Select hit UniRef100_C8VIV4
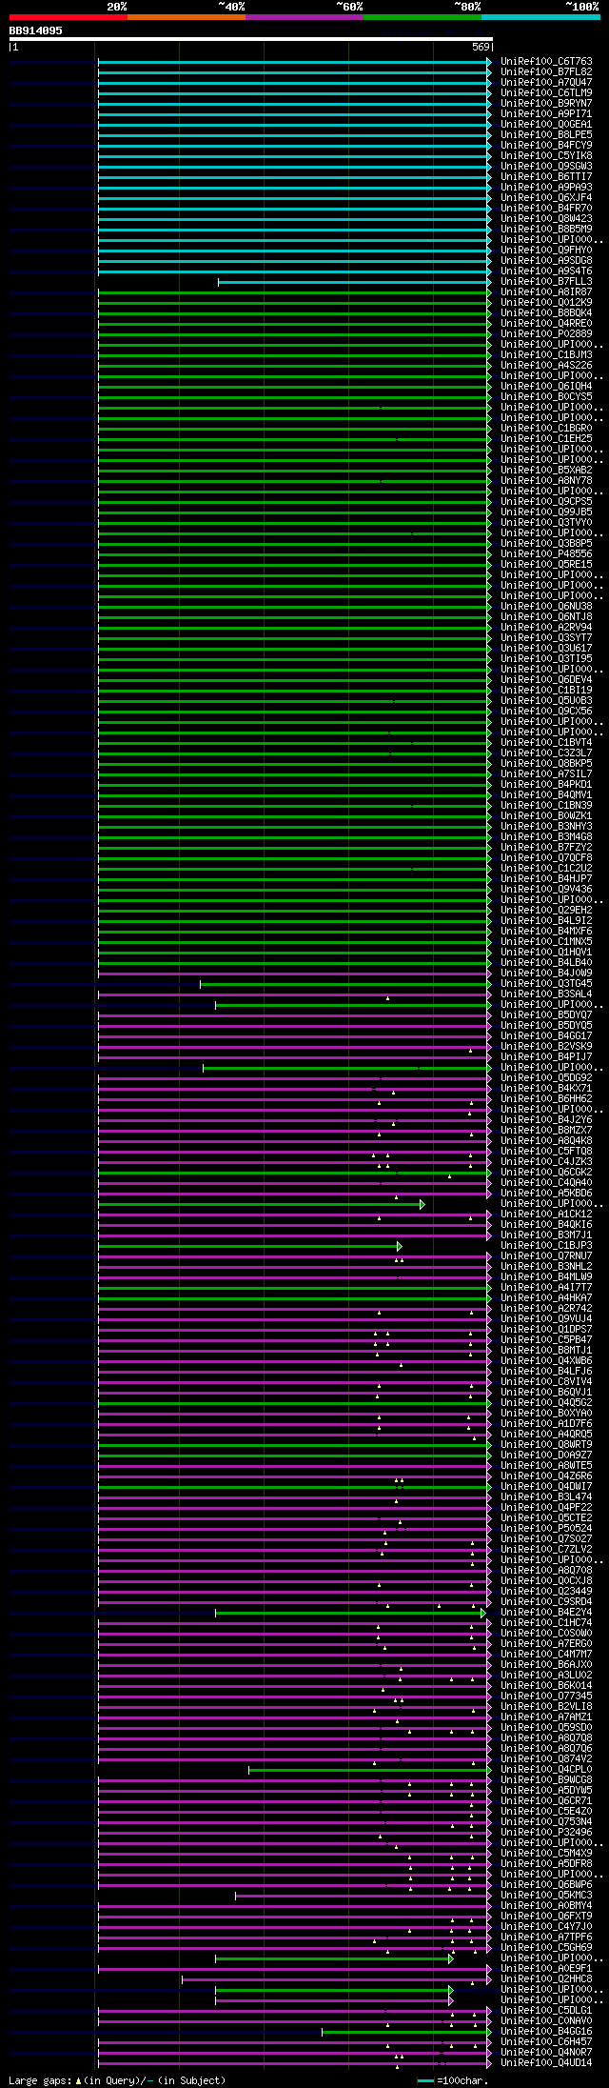 (x=546, y=1382)
